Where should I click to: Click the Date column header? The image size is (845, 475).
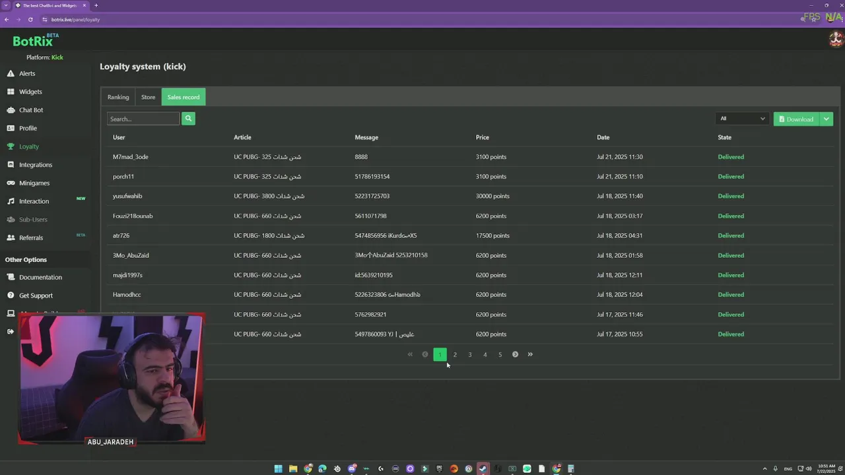click(x=603, y=137)
